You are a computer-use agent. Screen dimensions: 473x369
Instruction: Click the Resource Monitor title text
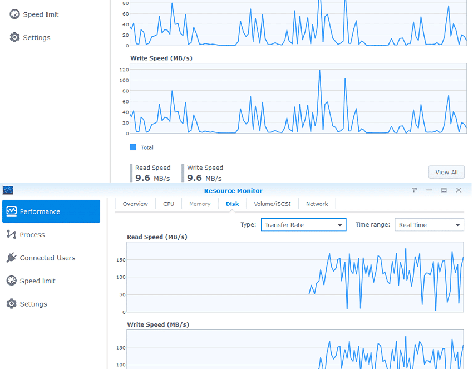pyautogui.click(x=233, y=191)
